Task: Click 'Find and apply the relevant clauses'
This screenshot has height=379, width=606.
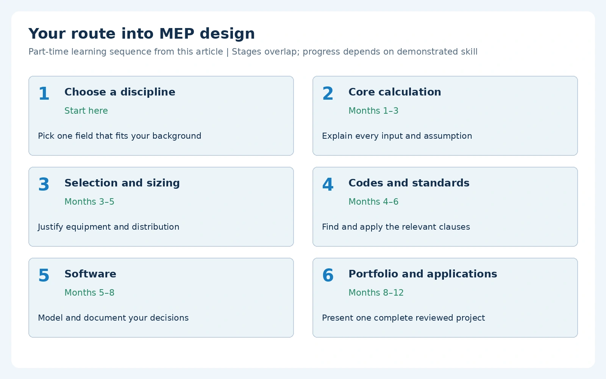Action: (396, 227)
